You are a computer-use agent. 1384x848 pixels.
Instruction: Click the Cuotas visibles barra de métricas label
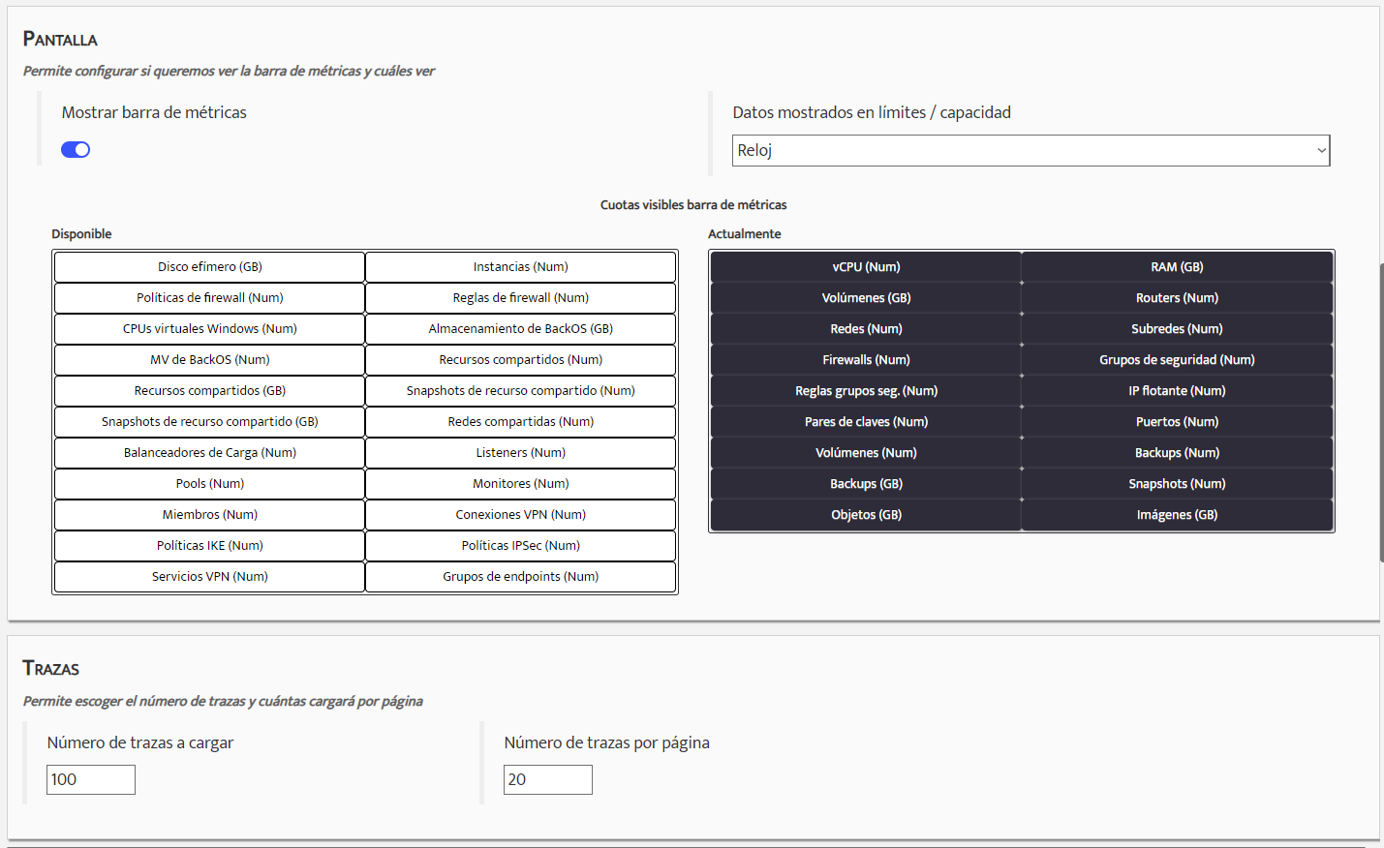click(693, 204)
